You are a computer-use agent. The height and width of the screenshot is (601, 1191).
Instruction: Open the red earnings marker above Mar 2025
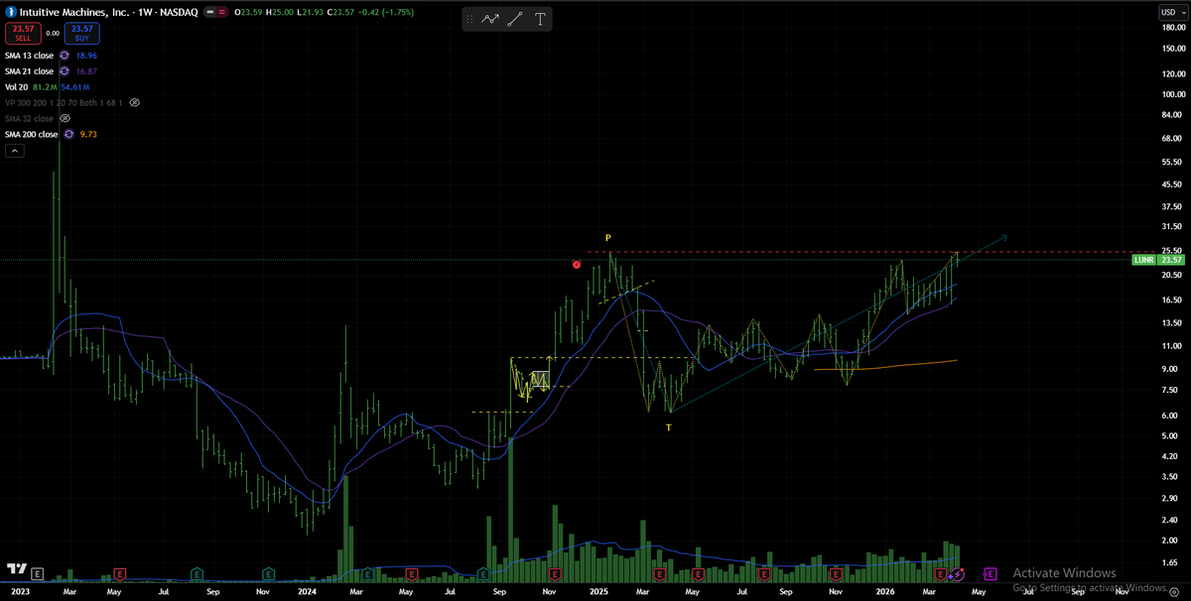point(659,573)
